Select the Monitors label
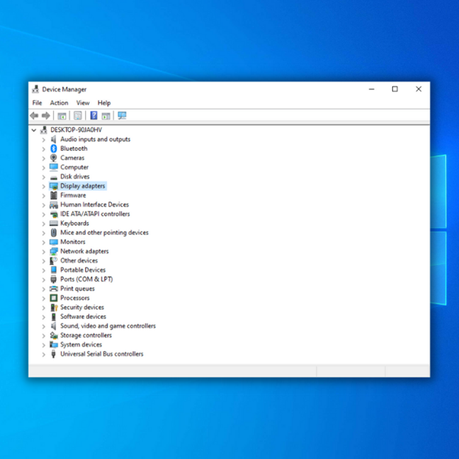Image resolution: width=459 pixels, height=459 pixels. point(73,242)
